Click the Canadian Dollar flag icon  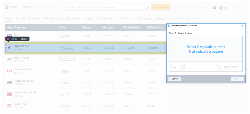click(9, 71)
